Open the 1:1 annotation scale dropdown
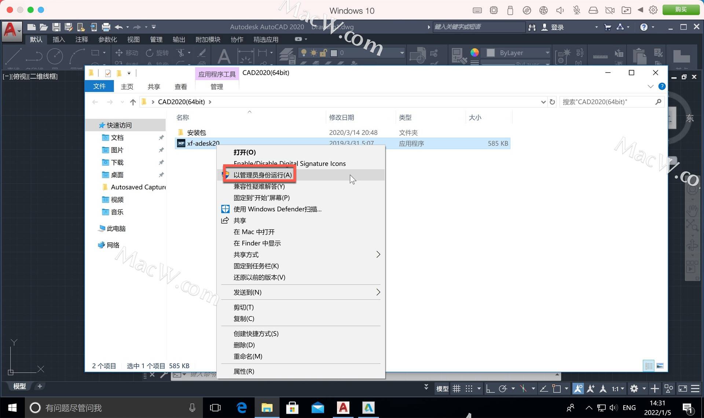704x418 pixels. [x=617, y=389]
